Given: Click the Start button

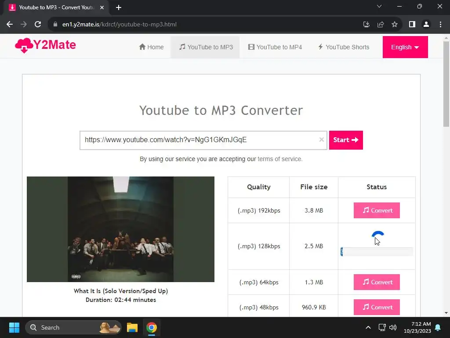Looking at the screenshot, I should point(346,140).
